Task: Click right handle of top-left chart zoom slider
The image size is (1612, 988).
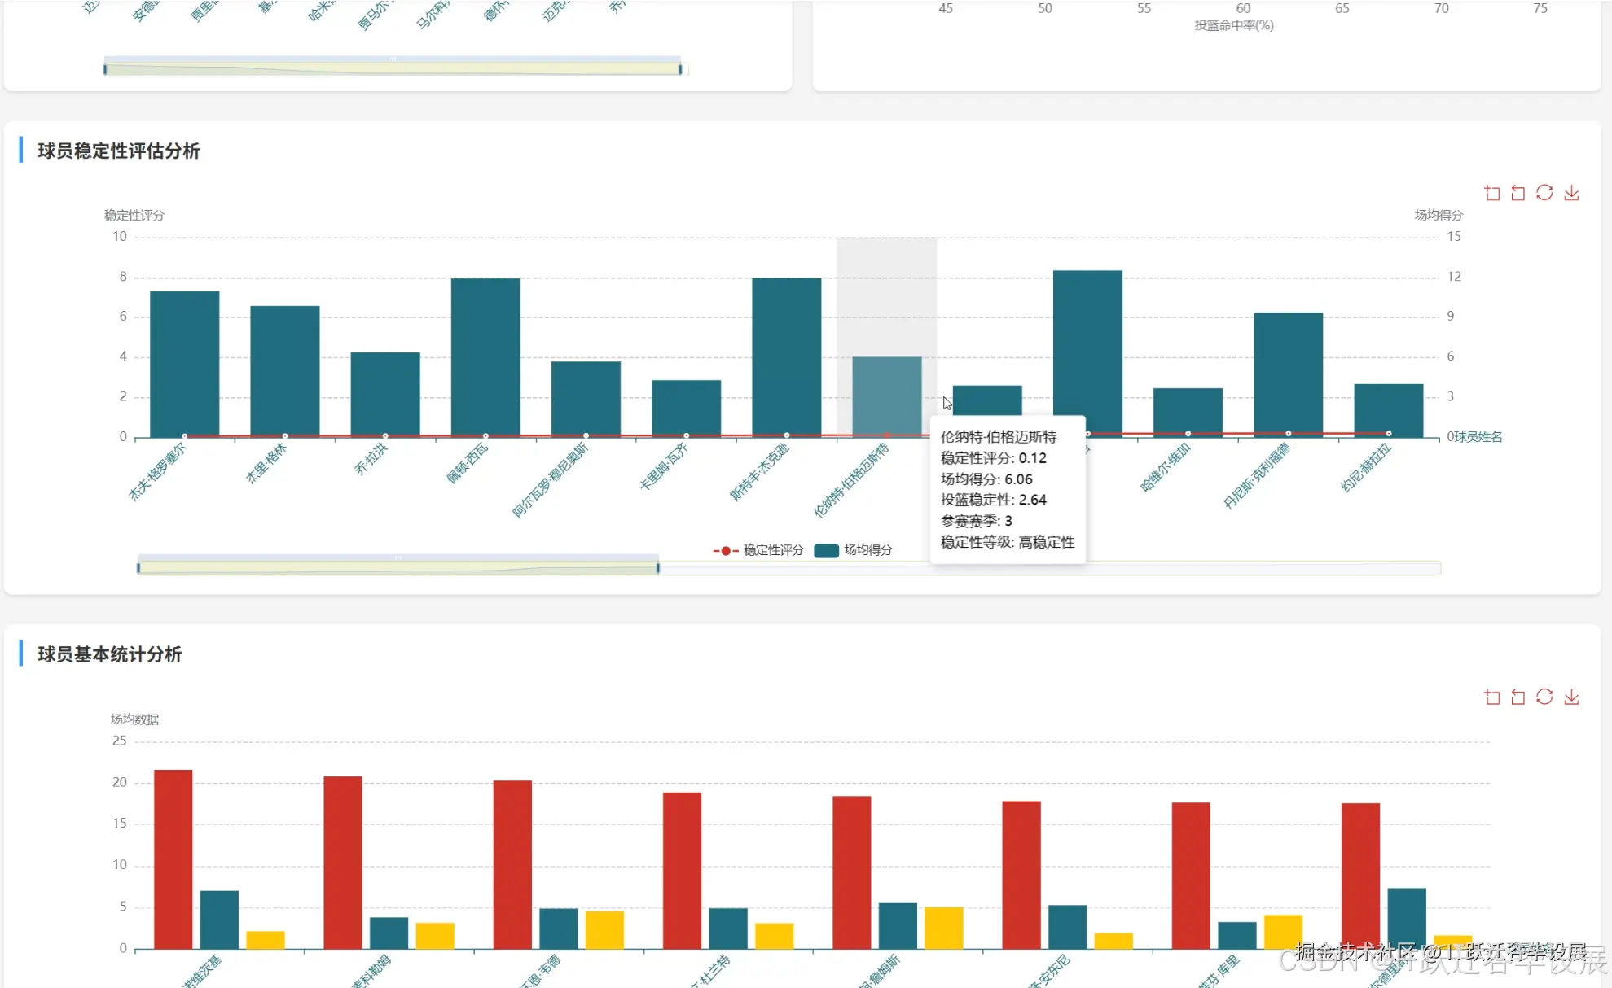Action: 680,69
